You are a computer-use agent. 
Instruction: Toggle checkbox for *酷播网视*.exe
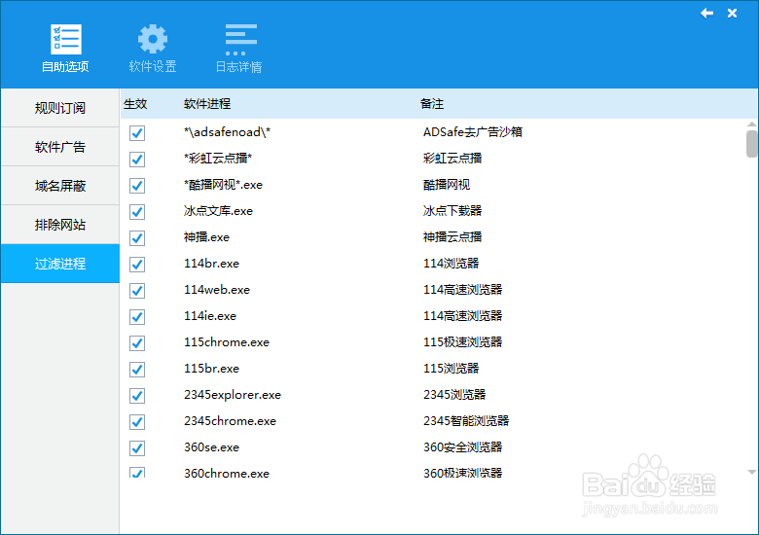click(137, 185)
